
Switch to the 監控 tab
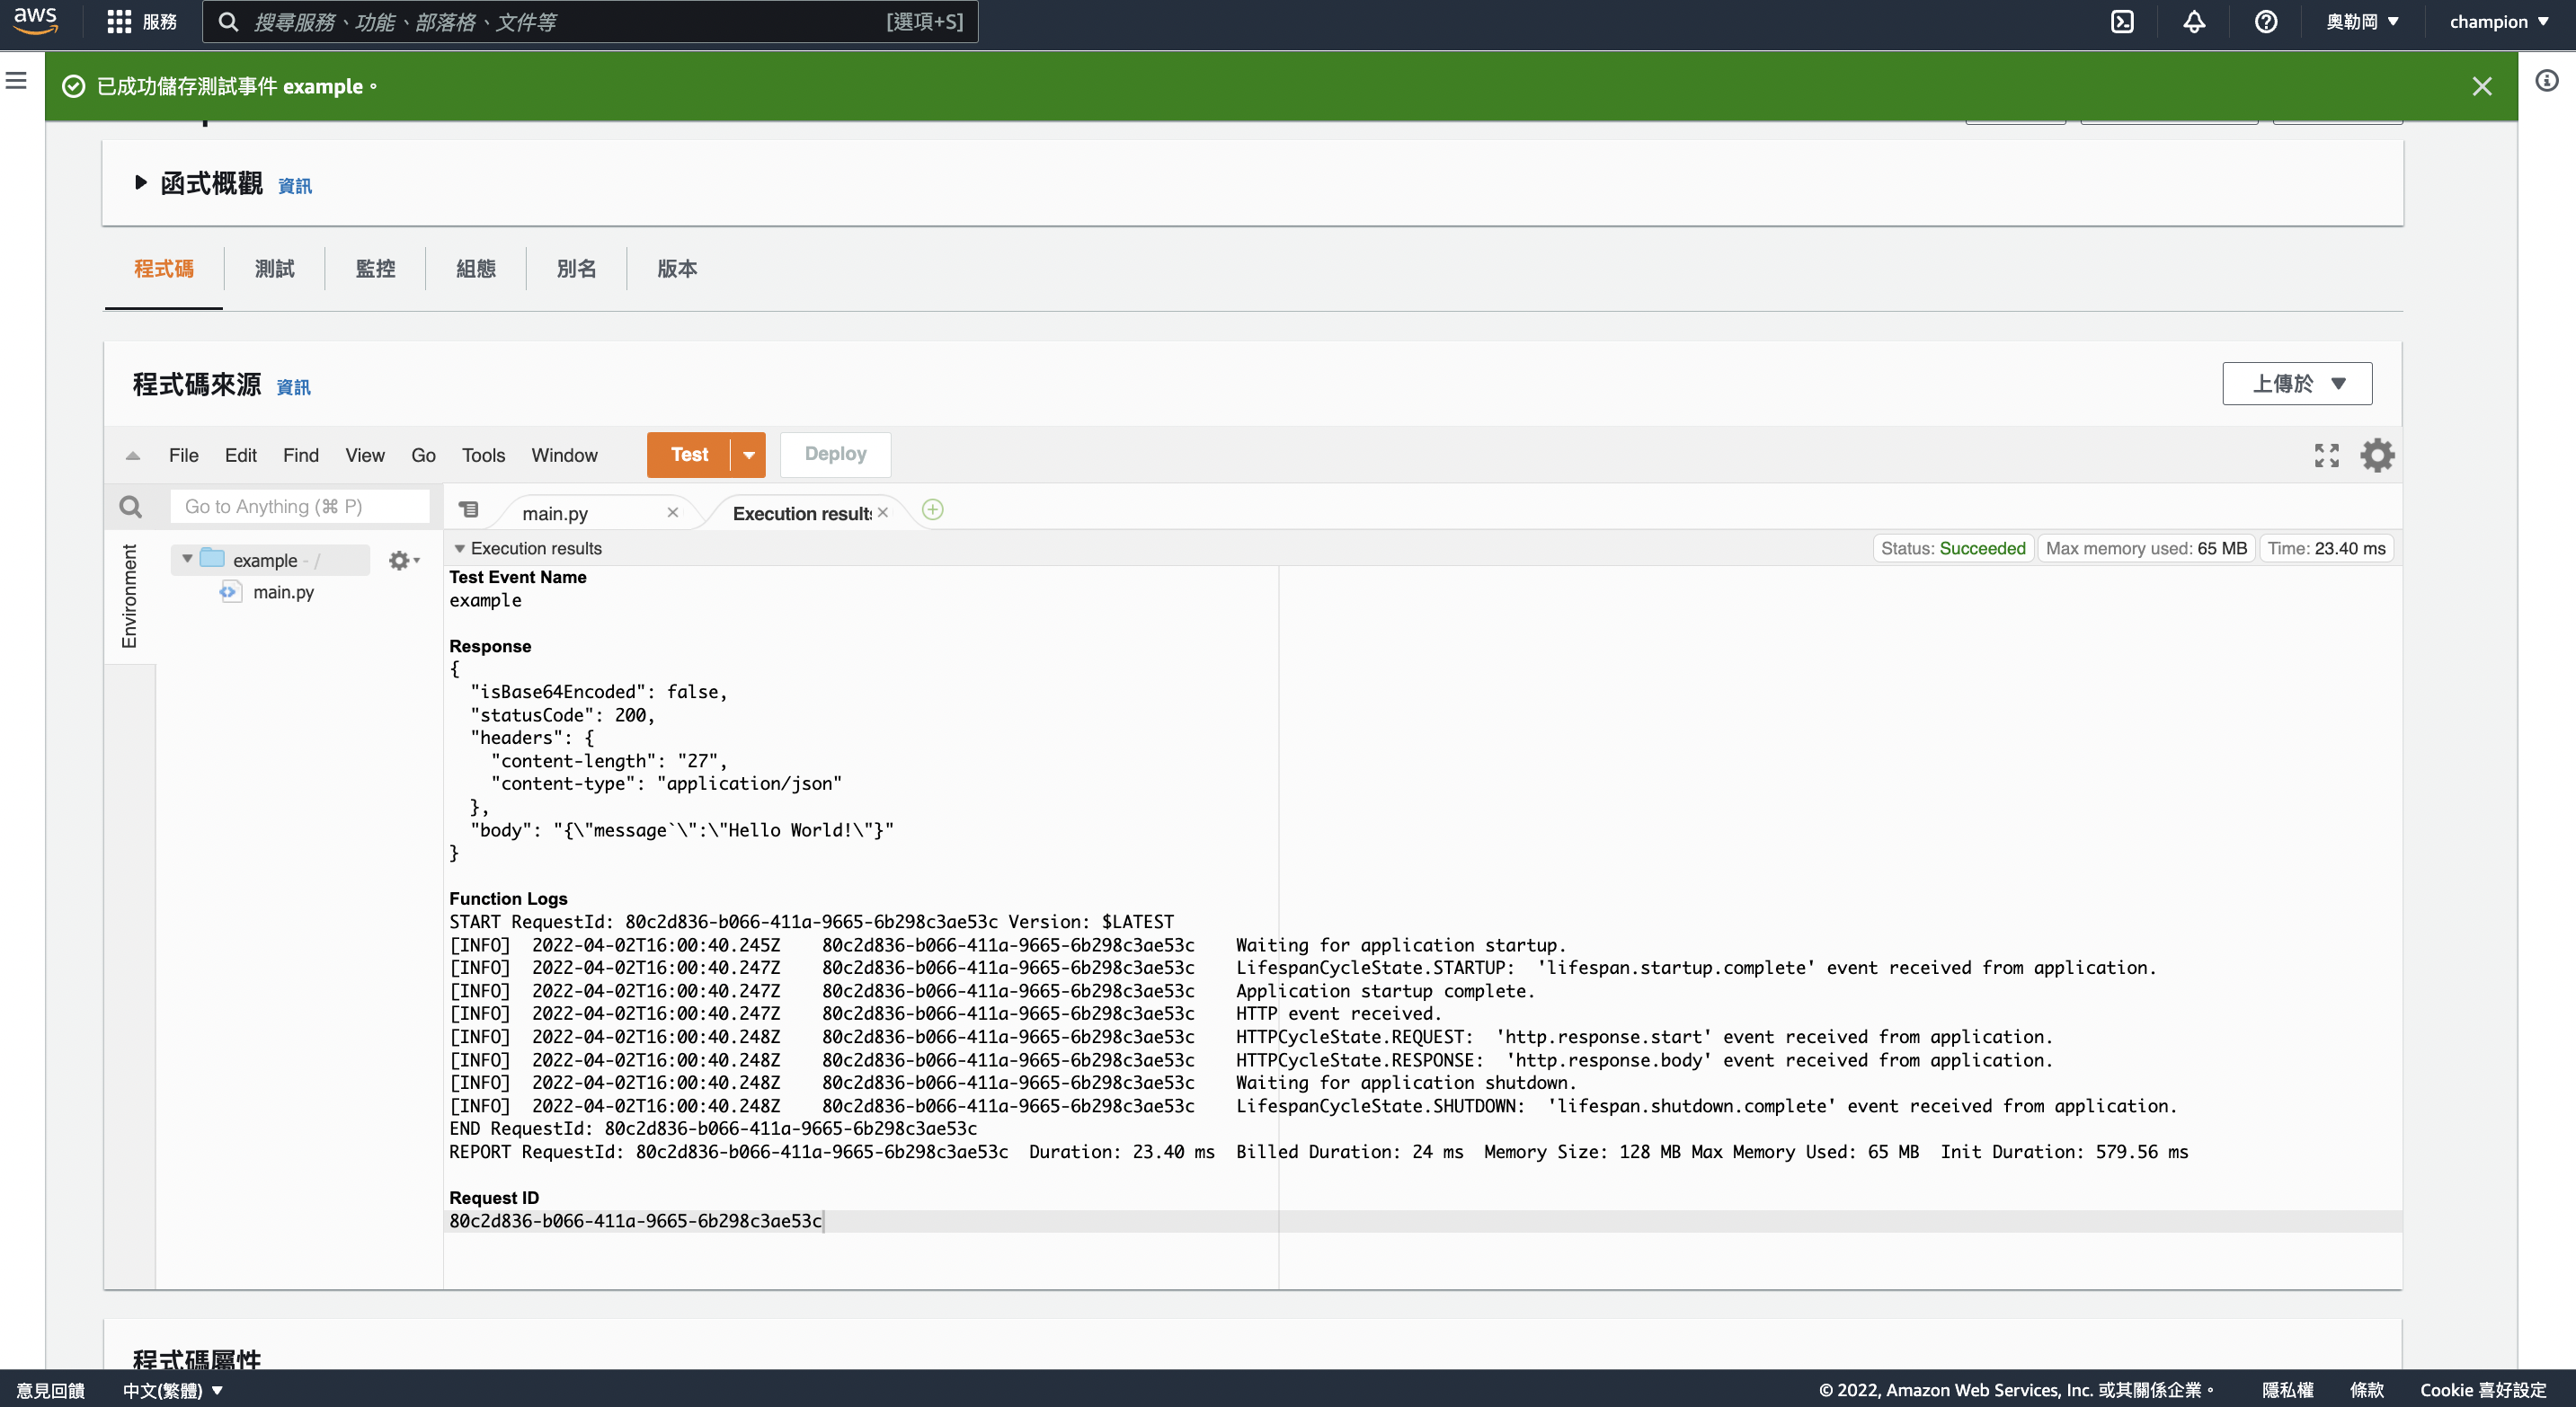pyautogui.click(x=376, y=269)
